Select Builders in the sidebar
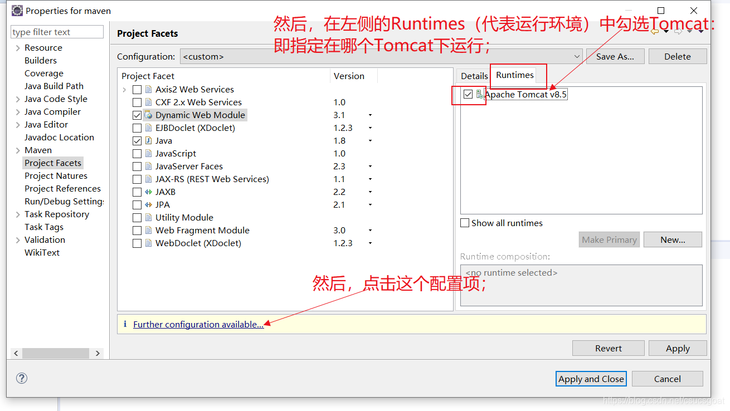The image size is (730, 411). [x=41, y=61]
